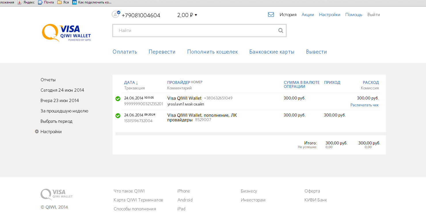Open the iPhone footer link
The image size is (426, 215).
[x=184, y=191]
